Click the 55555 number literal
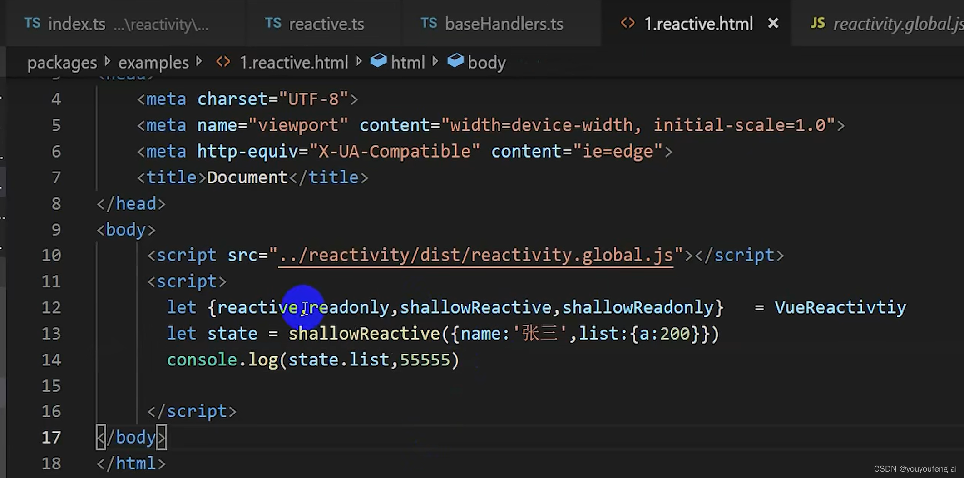Viewport: 964px width, 478px height. [425, 360]
